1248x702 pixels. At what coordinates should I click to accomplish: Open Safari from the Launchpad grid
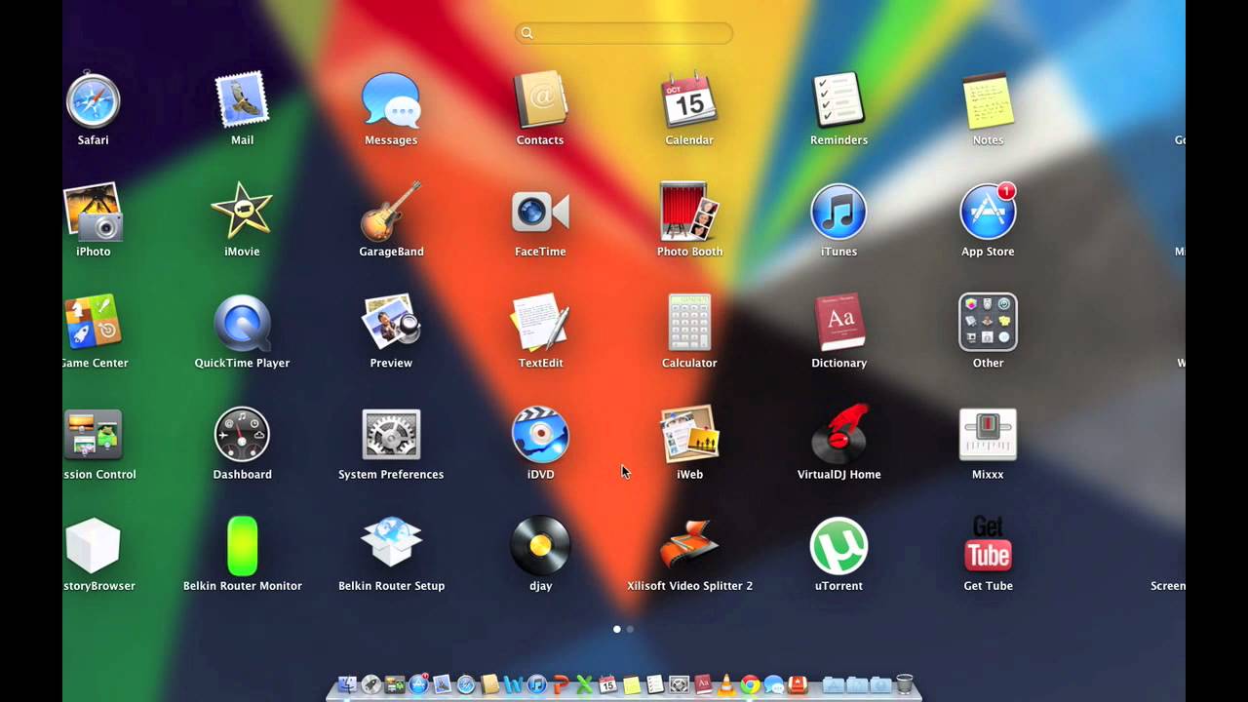click(93, 101)
